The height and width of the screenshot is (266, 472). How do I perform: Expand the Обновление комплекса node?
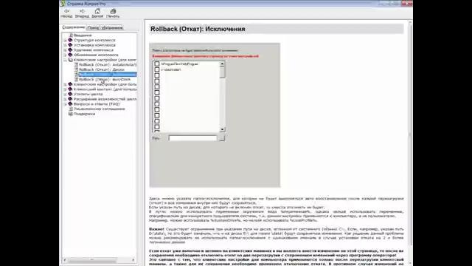(65, 55)
